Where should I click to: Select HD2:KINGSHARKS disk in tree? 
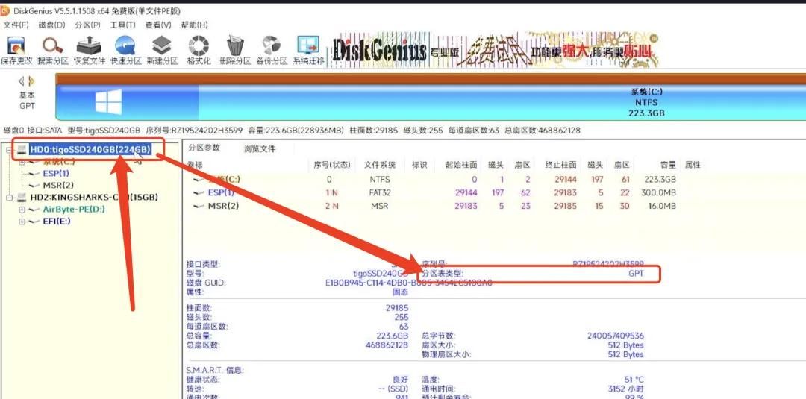pos(93,197)
